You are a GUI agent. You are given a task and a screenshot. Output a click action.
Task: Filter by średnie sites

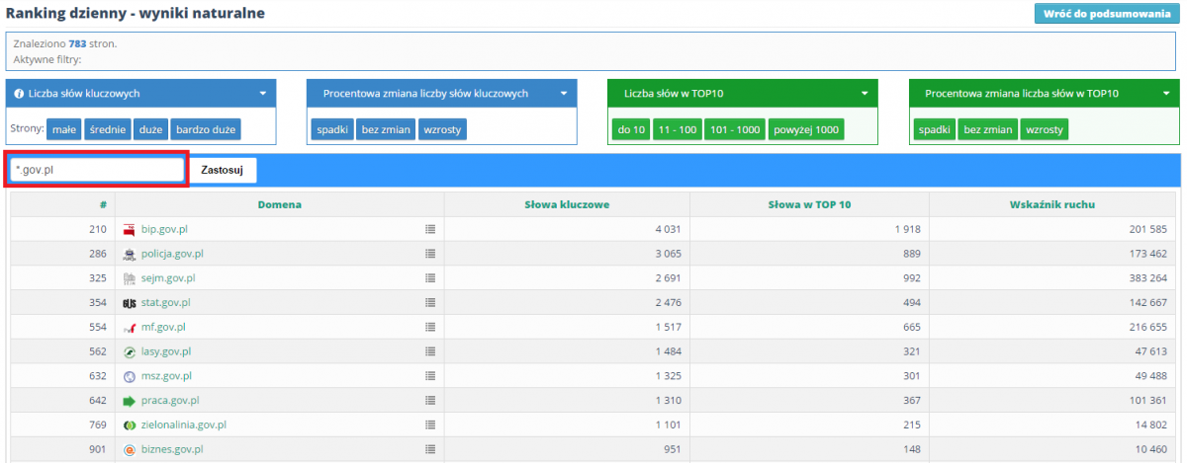(x=108, y=129)
